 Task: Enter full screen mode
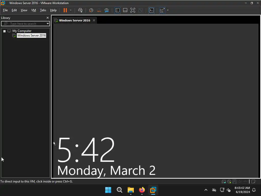coord(133,10)
